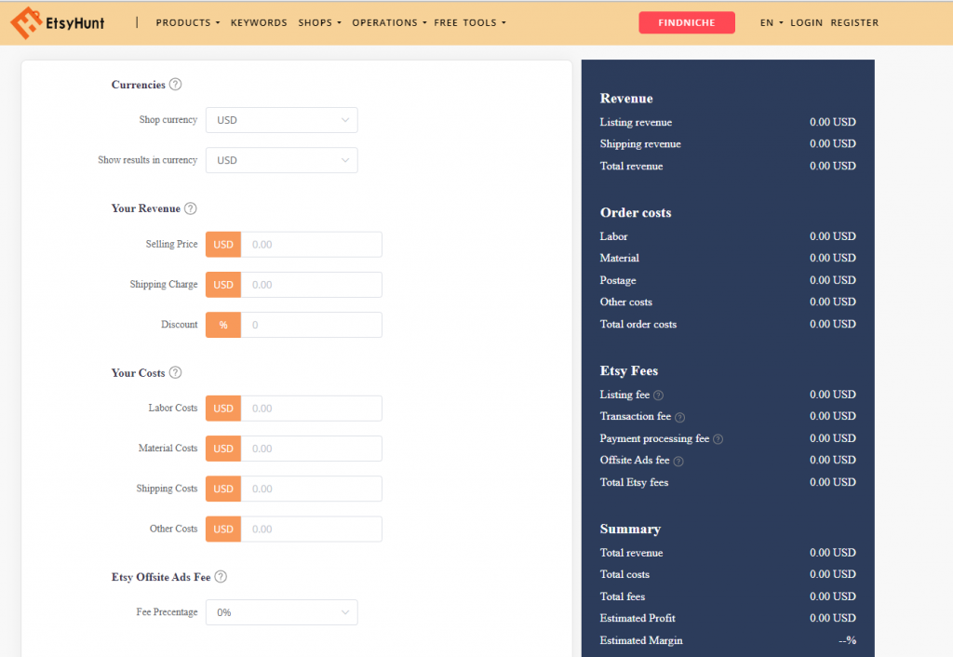Open the OPERATIONS menu
This screenshot has width=953, height=657.
387,22
